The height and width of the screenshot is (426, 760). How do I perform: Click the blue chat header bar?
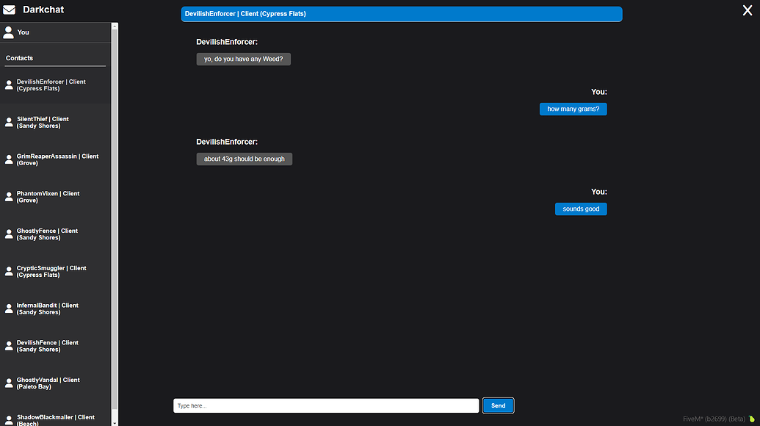(402, 14)
